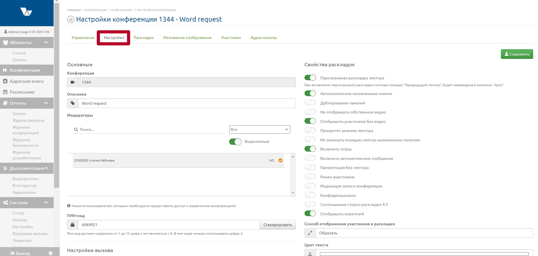Enable Не занимать позицию лектор switch

tap(310, 140)
